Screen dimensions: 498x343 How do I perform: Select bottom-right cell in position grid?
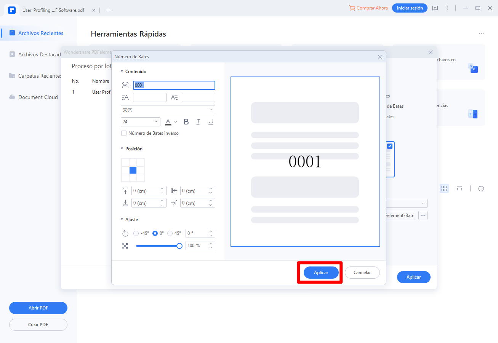point(141,178)
